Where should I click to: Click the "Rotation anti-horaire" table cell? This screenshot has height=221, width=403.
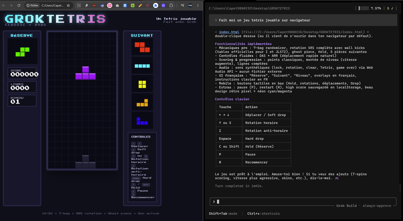point(267,131)
